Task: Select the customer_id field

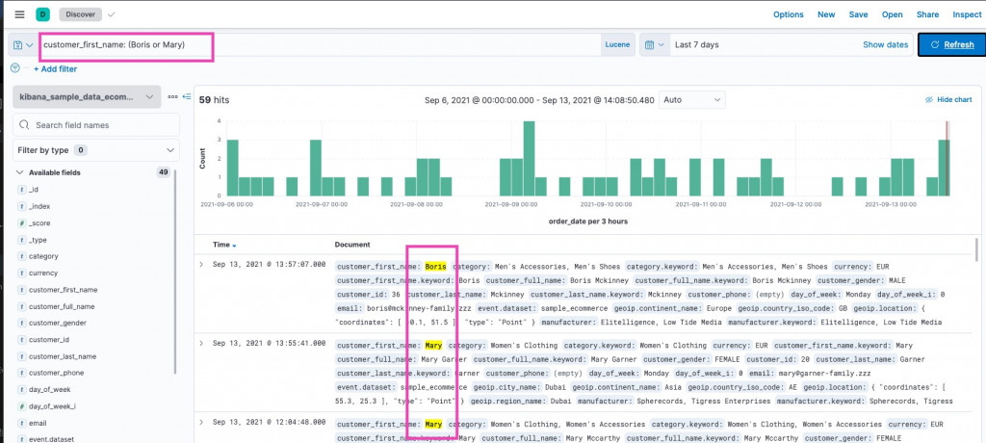Action: 49,340
